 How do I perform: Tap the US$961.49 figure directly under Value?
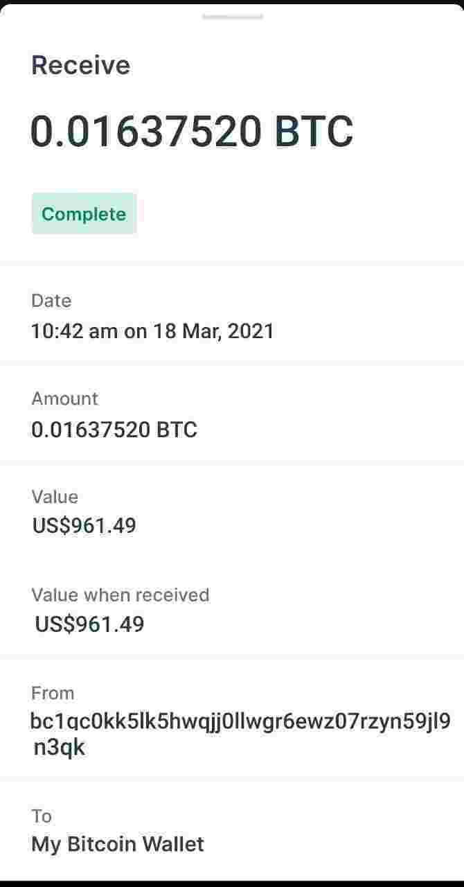point(84,526)
